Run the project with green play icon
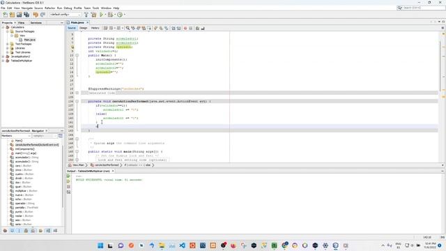 point(101,15)
